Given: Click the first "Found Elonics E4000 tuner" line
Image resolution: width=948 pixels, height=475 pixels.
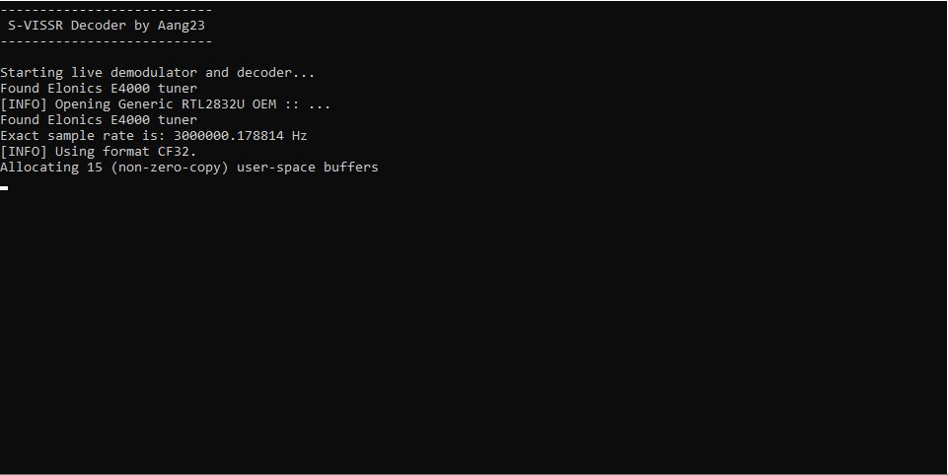Looking at the screenshot, I should (99, 89).
